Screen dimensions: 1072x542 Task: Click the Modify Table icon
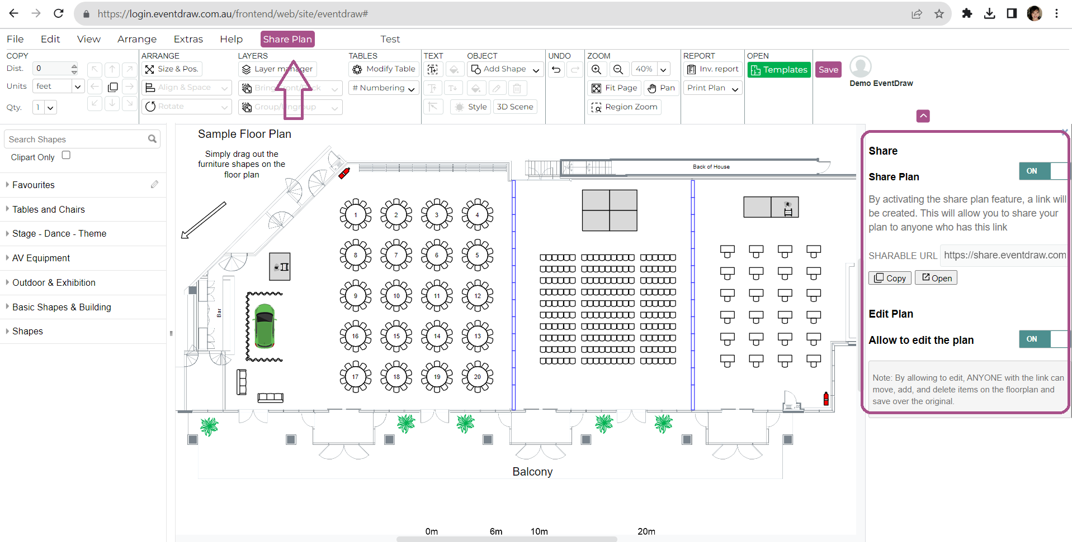[357, 69]
